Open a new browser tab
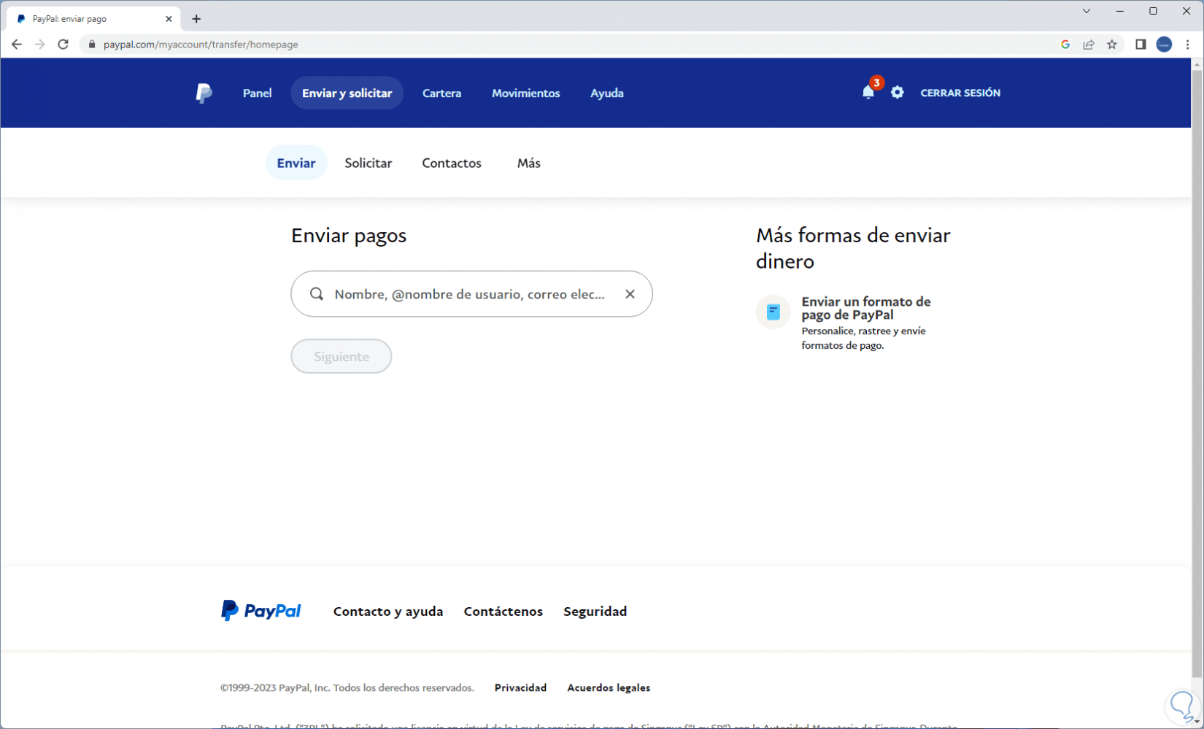1204x729 pixels. (196, 19)
